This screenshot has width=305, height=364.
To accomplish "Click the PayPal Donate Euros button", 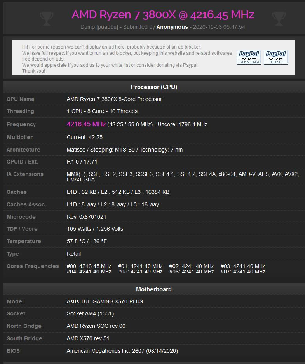I will click(x=276, y=57).
